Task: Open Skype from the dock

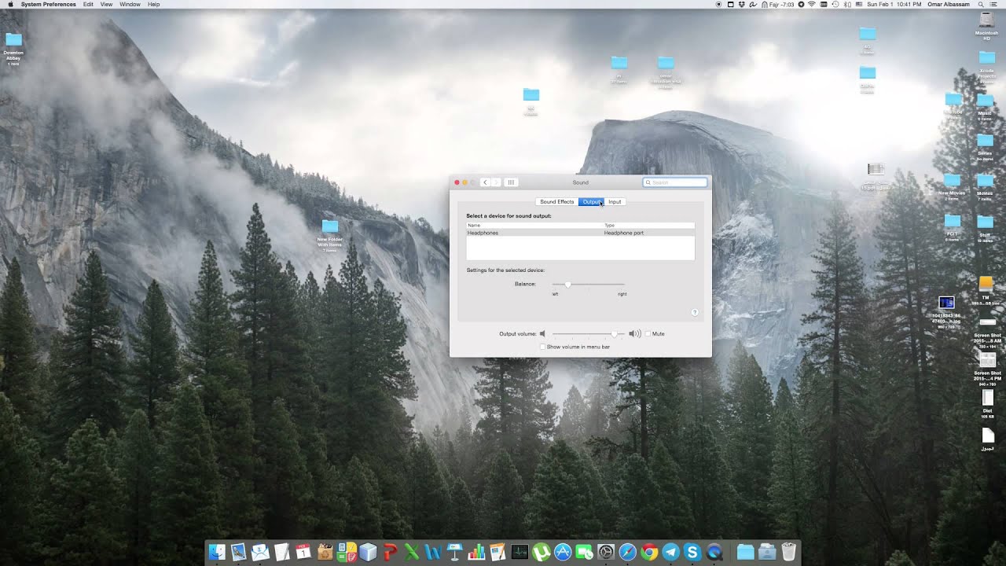Action: coord(692,553)
